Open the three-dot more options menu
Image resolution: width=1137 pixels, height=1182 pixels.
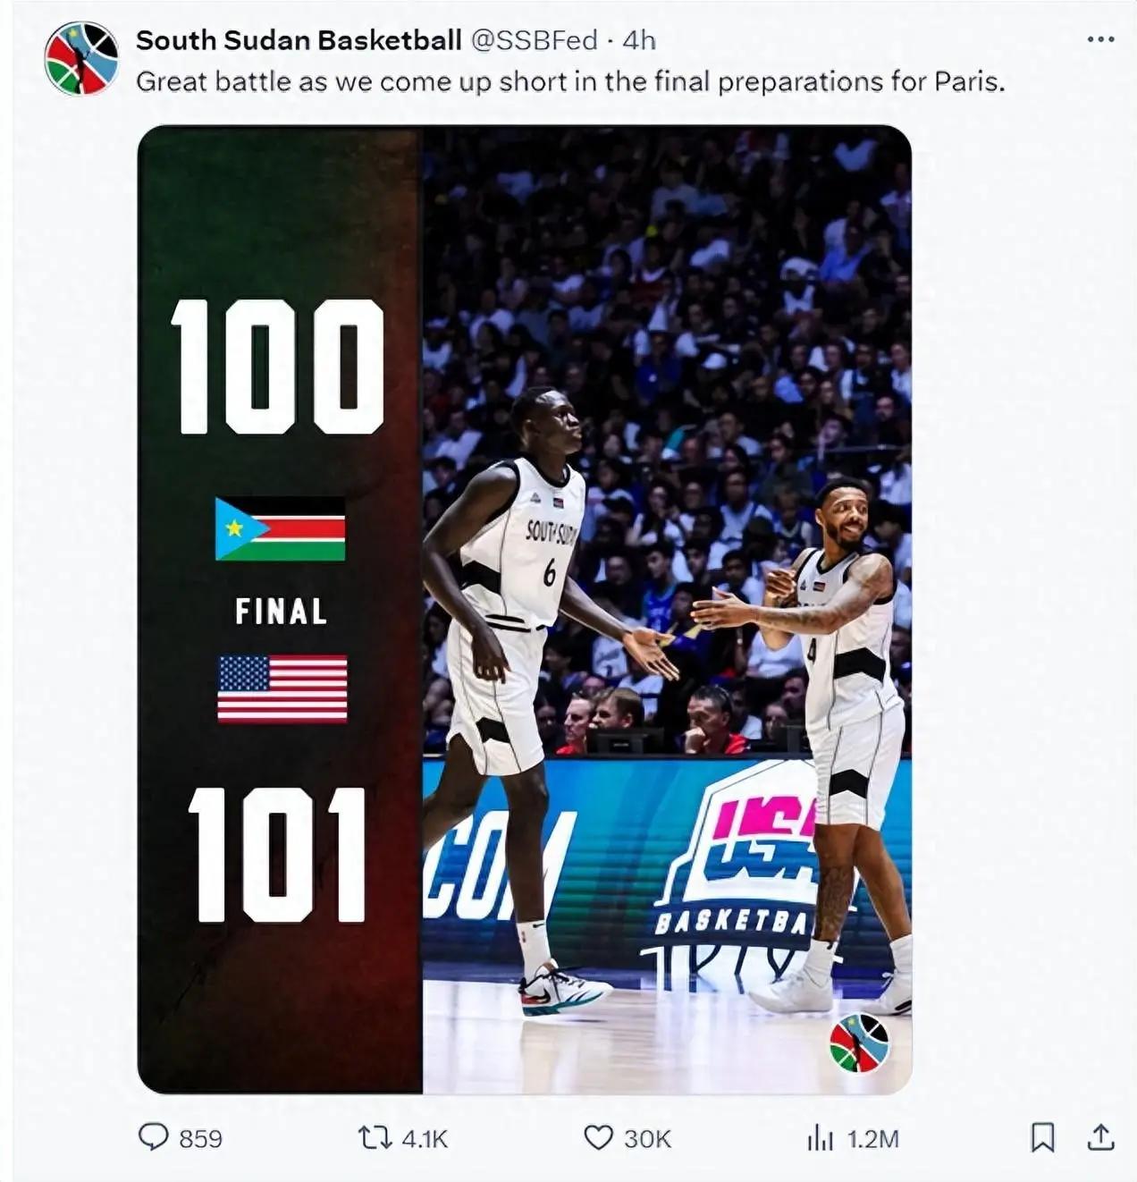click(x=1100, y=40)
